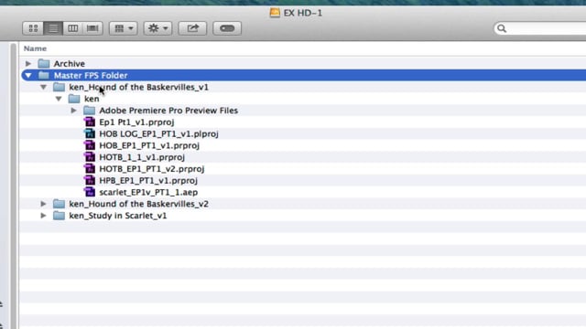586x329 pixels.
Task: Expand ken_Hound of the Baskervilles_v2 folder
Action: pyautogui.click(x=43, y=204)
